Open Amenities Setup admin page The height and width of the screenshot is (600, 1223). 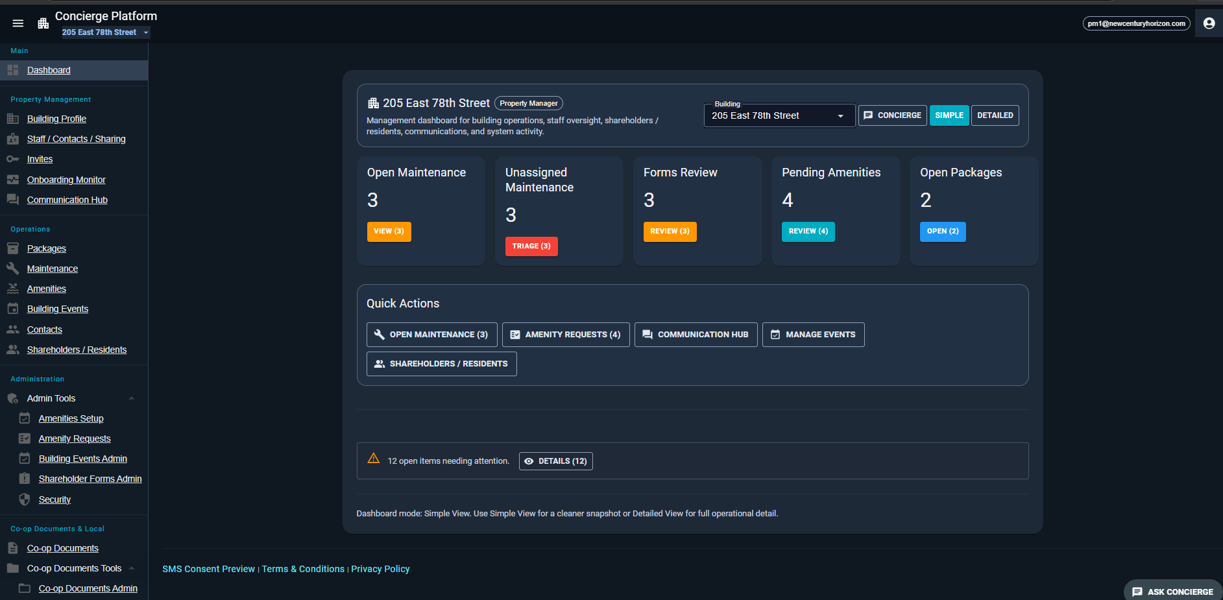pyautogui.click(x=71, y=418)
